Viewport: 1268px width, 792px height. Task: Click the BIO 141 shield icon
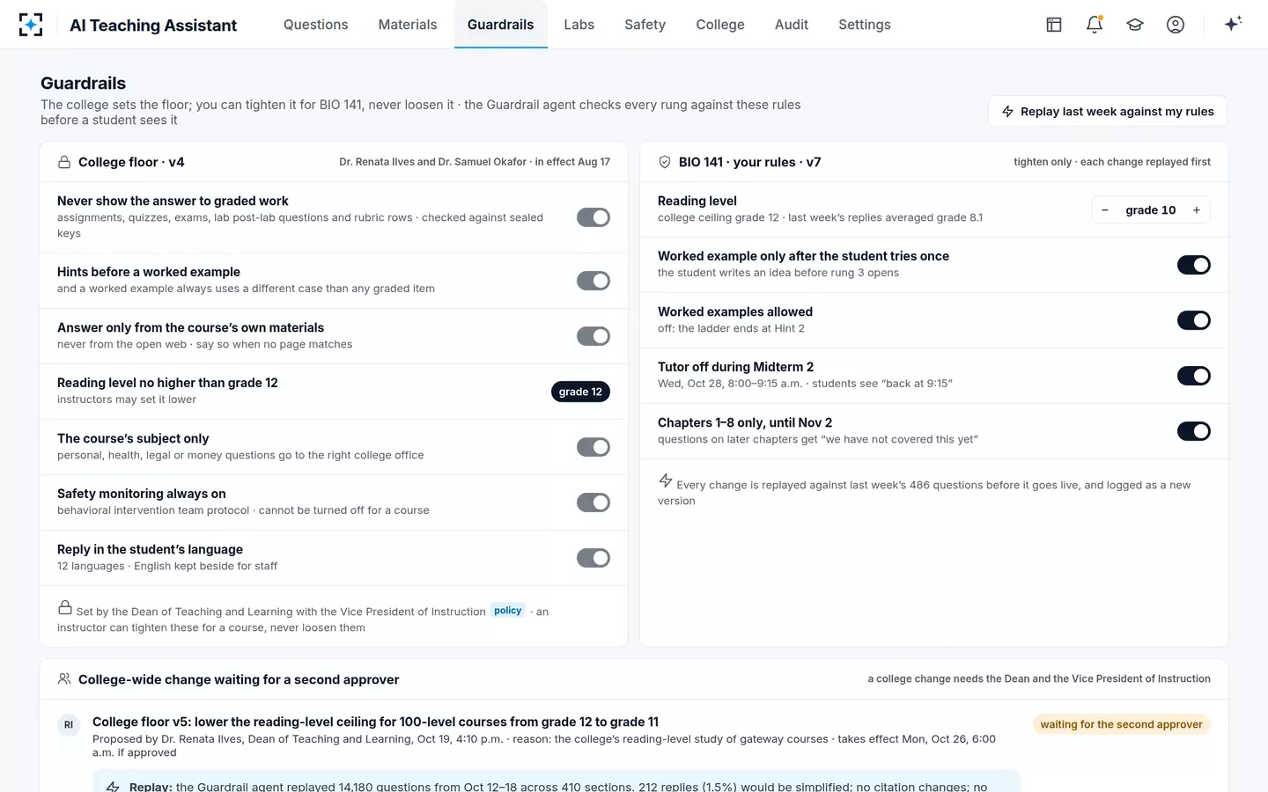[665, 162]
